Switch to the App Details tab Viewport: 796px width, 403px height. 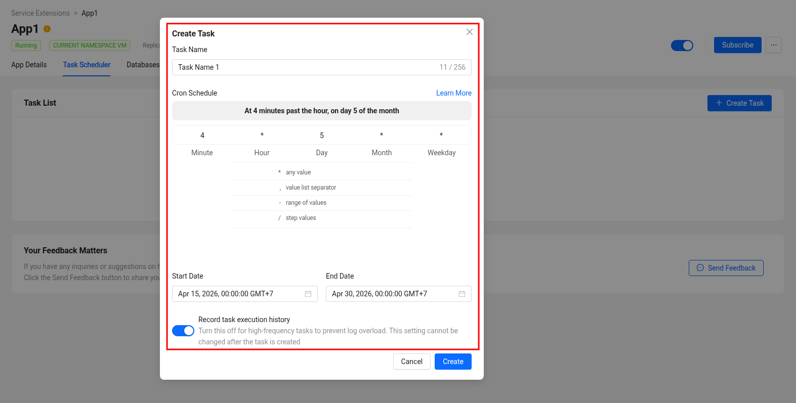pyautogui.click(x=29, y=65)
